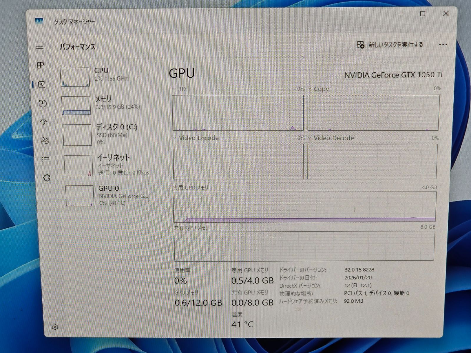Select the Performance page icon
The width and height of the screenshot is (471, 353).
pyautogui.click(x=42, y=85)
